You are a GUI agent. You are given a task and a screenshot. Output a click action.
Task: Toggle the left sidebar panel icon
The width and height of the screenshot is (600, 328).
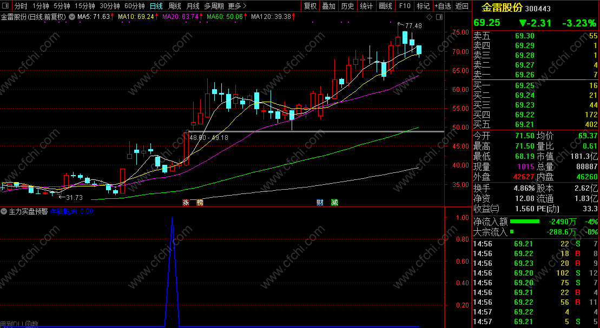(x=5, y=6)
